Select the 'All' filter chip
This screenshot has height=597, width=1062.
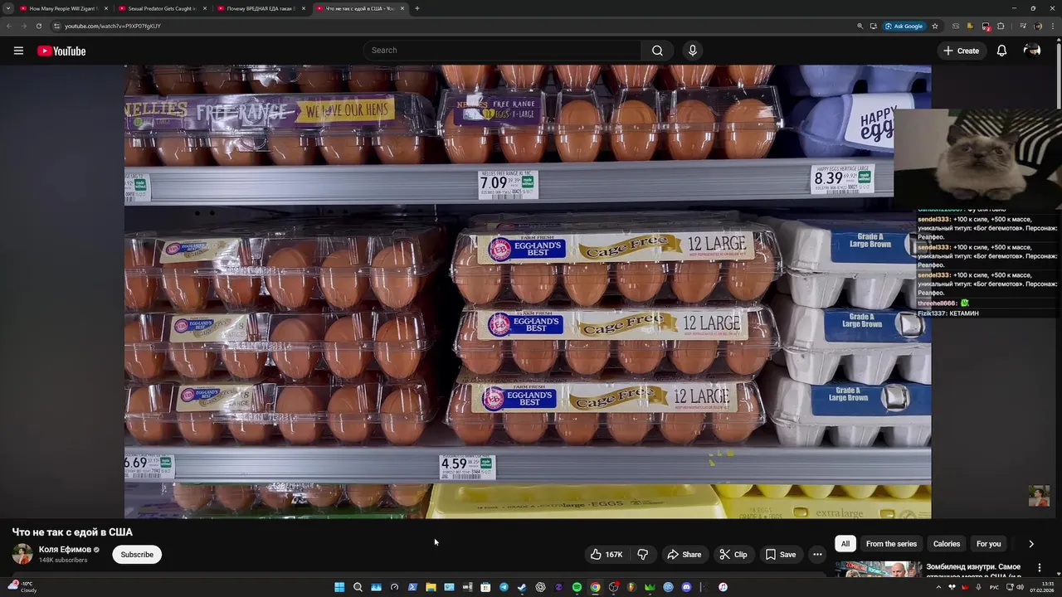point(845,544)
